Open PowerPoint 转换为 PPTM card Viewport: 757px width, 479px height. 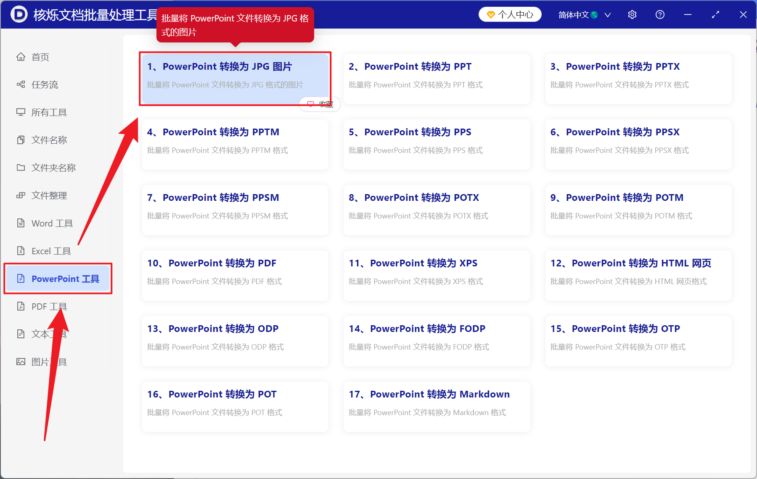click(235, 144)
